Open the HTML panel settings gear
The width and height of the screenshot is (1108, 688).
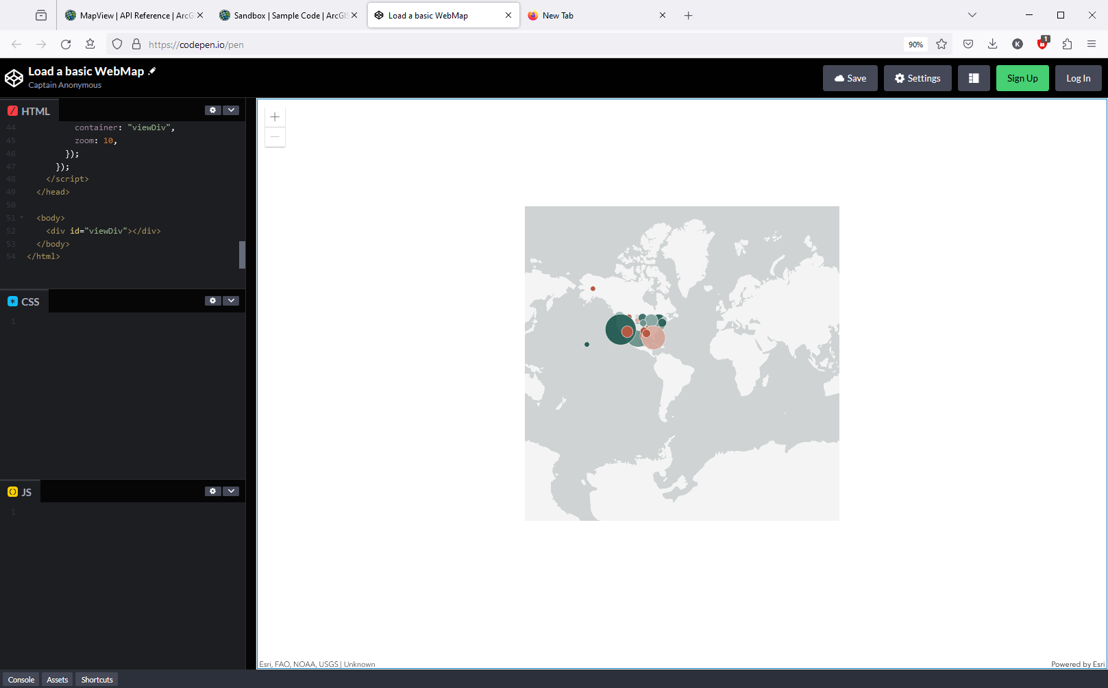[212, 110]
